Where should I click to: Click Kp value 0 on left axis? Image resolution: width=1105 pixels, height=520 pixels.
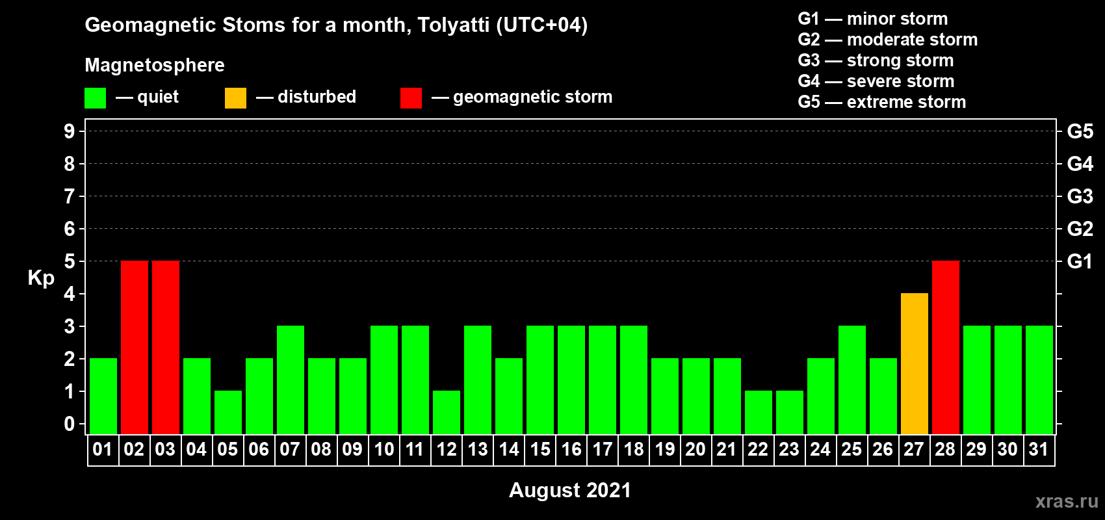click(70, 424)
